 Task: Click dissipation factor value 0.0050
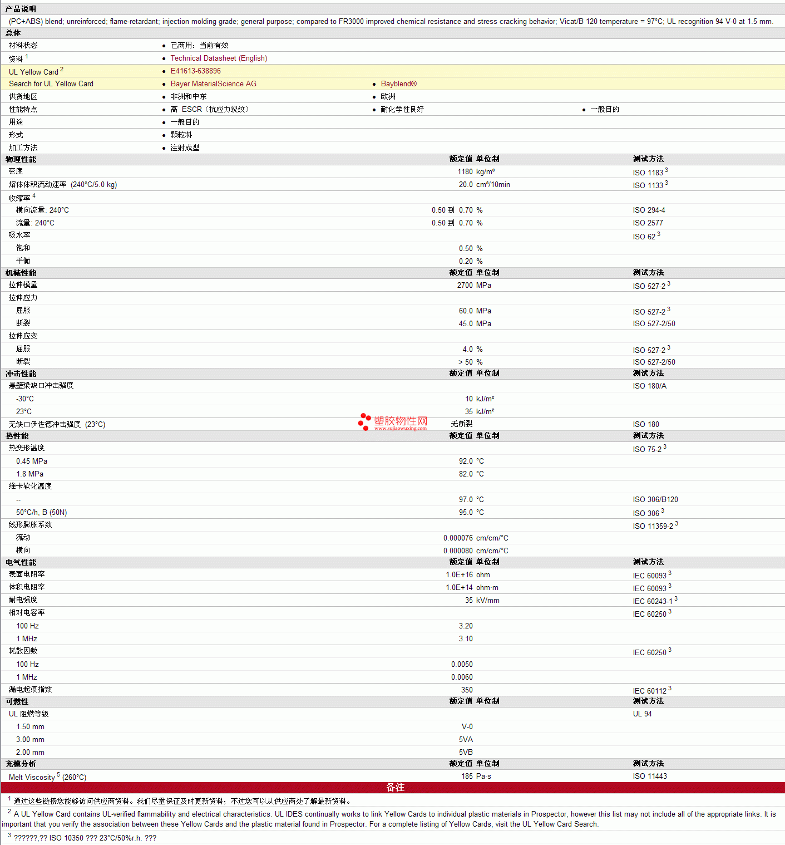pos(462,664)
